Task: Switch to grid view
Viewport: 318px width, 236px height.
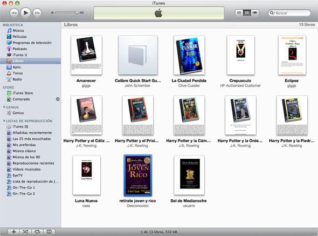Action: [x=247, y=13]
